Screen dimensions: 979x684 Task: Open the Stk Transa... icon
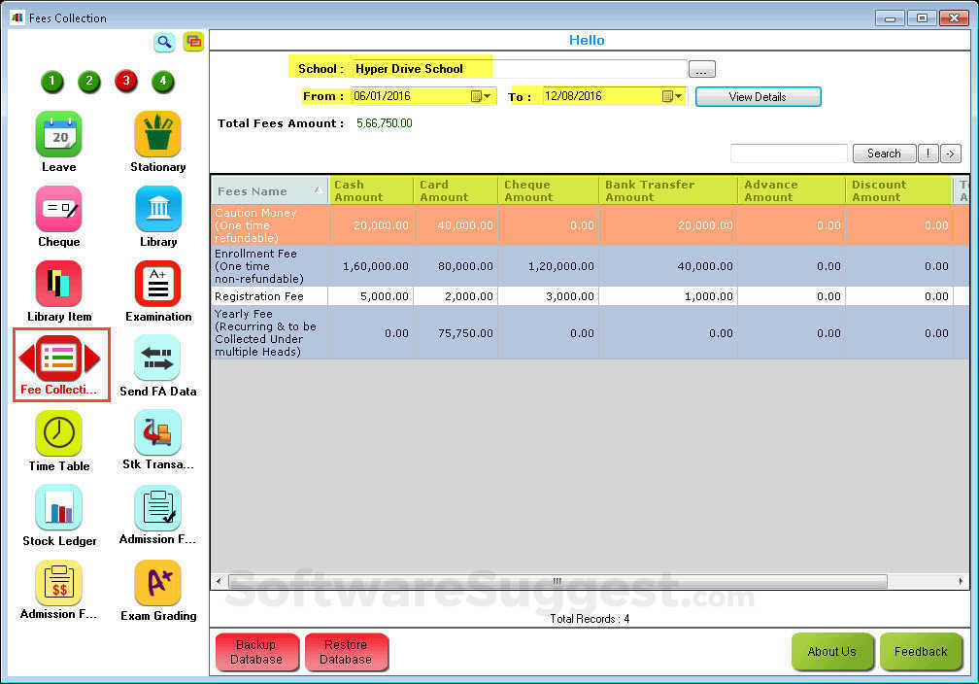click(x=157, y=432)
